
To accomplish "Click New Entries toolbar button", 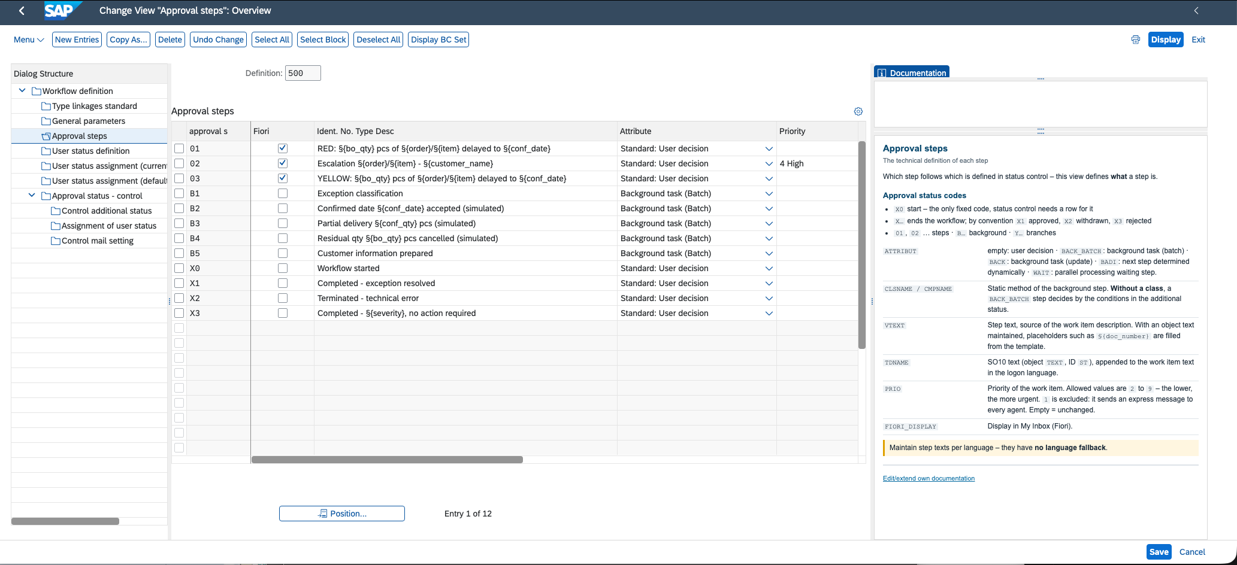I will point(77,40).
